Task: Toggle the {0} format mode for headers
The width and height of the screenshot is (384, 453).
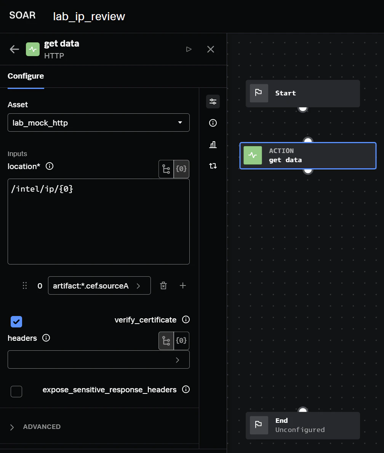Action: [x=181, y=341]
